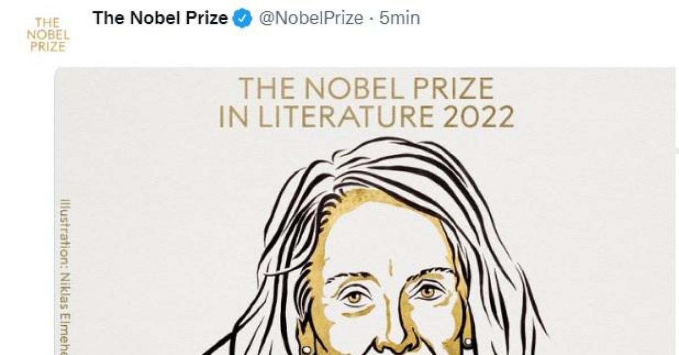
Task: Click the Illustration: Niklas Elmehed credit text
Action: tap(66, 277)
